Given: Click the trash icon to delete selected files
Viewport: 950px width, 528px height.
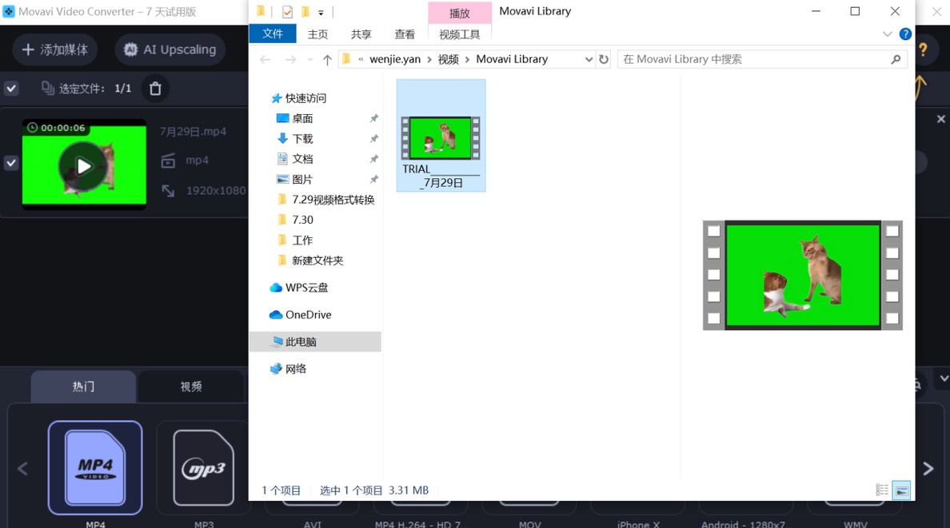Looking at the screenshot, I should coord(155,89).
